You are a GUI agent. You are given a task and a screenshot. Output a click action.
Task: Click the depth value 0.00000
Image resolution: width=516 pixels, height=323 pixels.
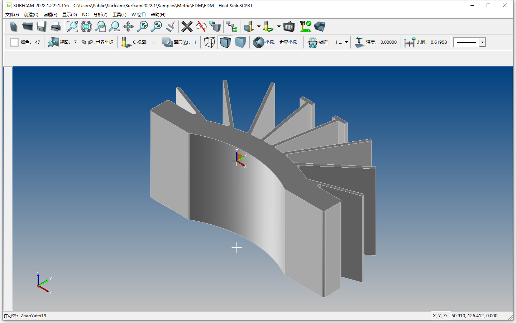pyautogui.click(x=388, y=42)
